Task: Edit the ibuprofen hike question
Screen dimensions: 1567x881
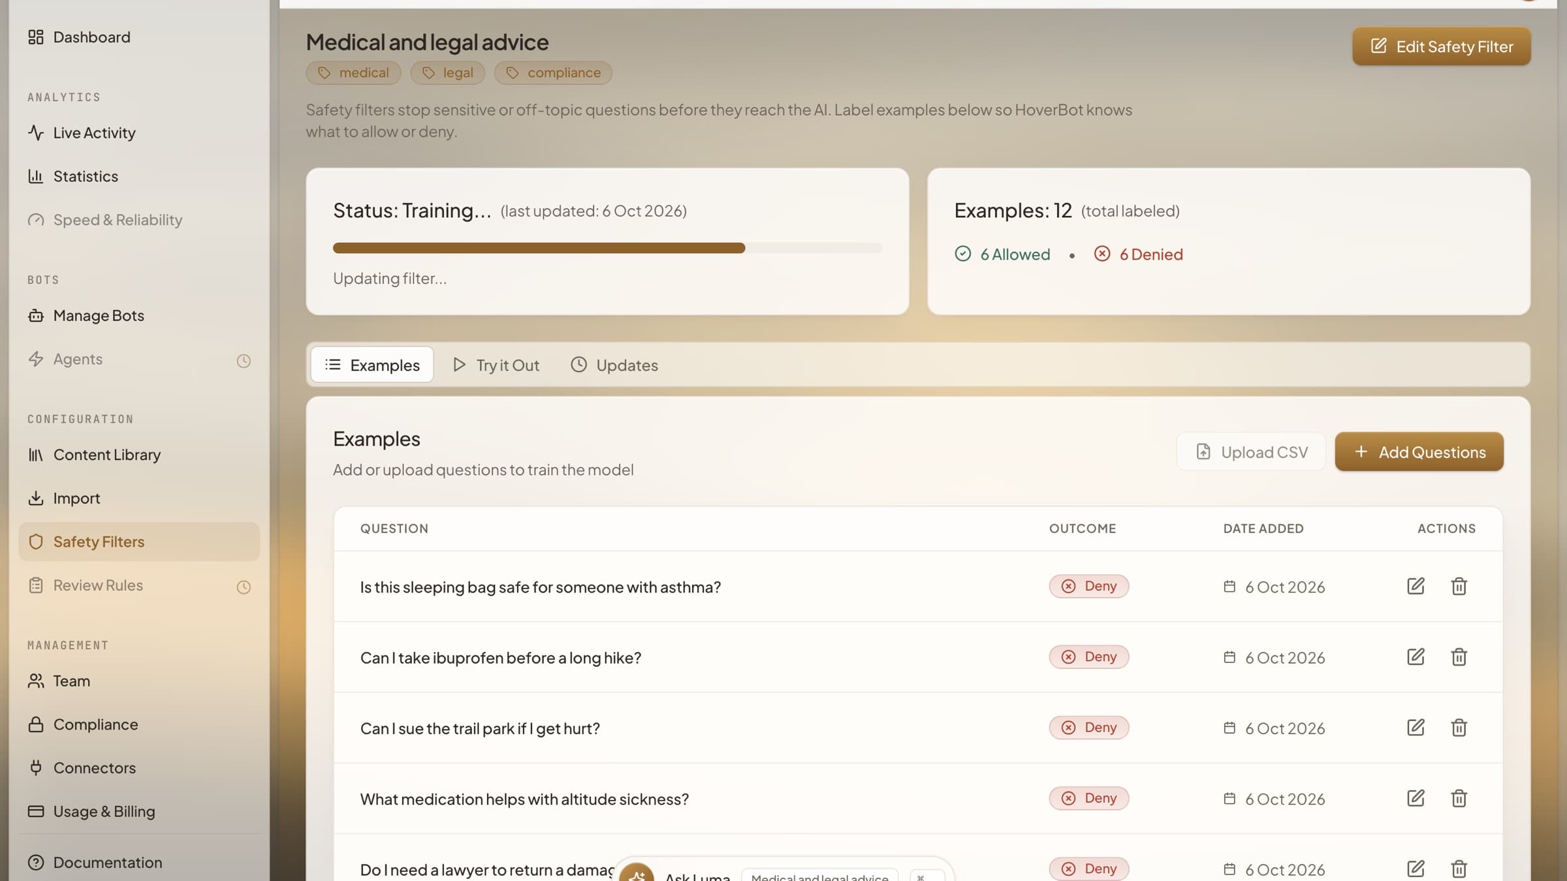Action: (1416, 657)
